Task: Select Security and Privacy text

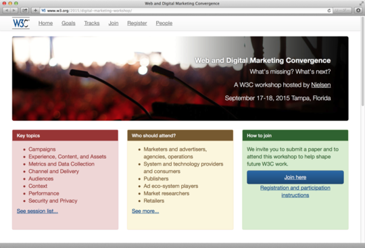Action: coord(53,201)
